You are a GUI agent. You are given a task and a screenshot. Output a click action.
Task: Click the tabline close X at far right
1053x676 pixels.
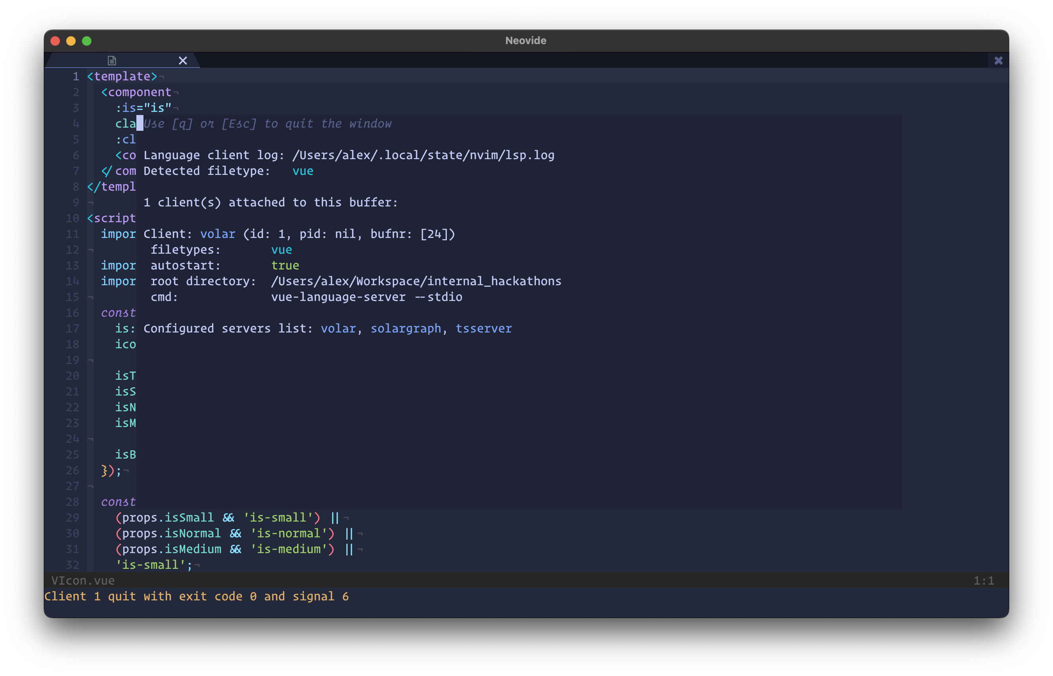[998, 61]
